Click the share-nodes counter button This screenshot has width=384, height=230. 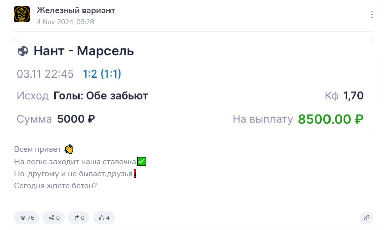click(x=53, y=218)
